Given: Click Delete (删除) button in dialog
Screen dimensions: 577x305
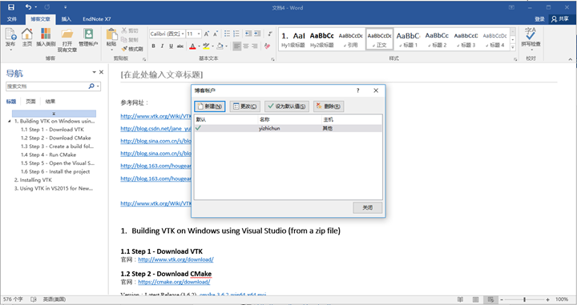Looking at the screenshot, I should coord(329,106).
